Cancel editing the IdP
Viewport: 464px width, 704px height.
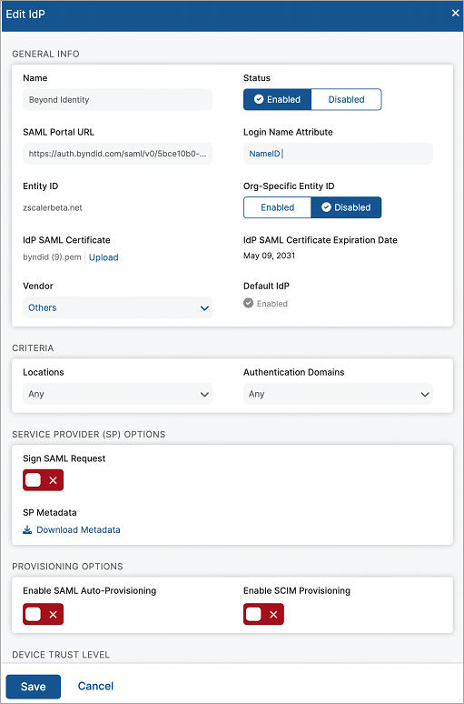[95, 687]
